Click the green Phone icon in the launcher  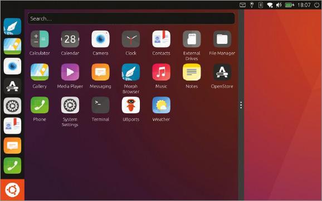coord(12,165)
